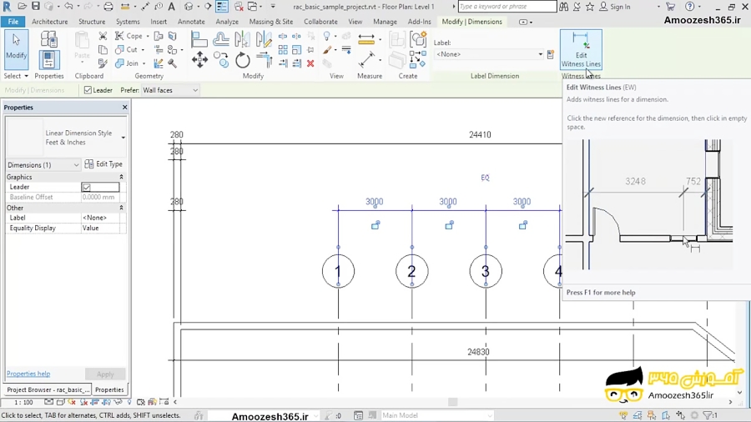Activate the Rotate tool
Screen dimensions: 751x422
tap(243, 60)
